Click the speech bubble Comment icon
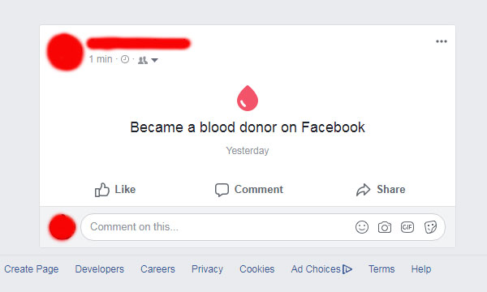 click(x=222, y=190)
